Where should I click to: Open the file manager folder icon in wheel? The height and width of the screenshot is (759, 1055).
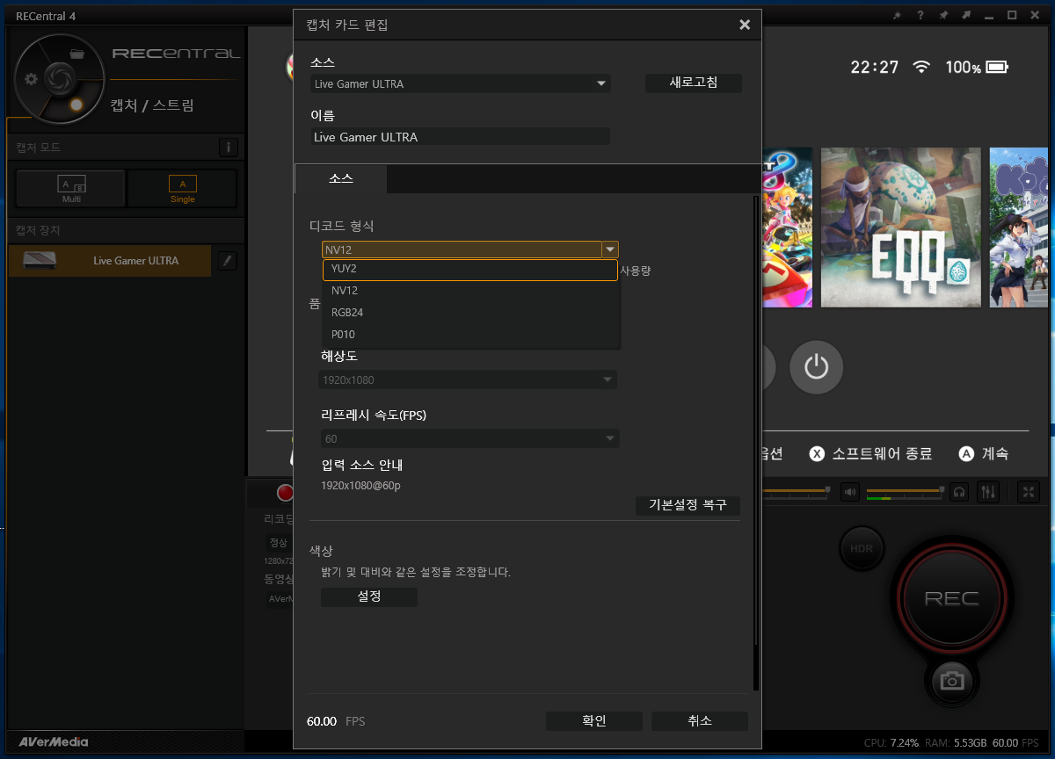pos(76,54)
